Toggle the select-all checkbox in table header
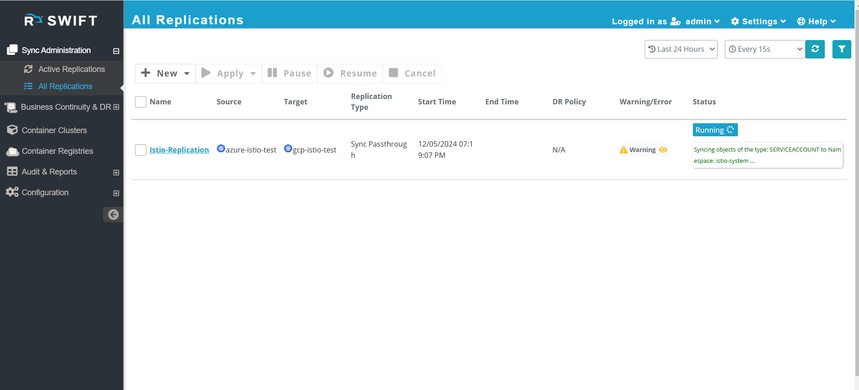Screen dimensions: 859x390 [140, 102]
